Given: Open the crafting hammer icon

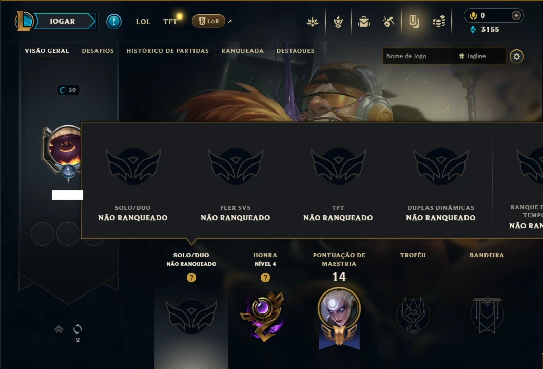Looking at the screenshot, I should tap(389, 22).
